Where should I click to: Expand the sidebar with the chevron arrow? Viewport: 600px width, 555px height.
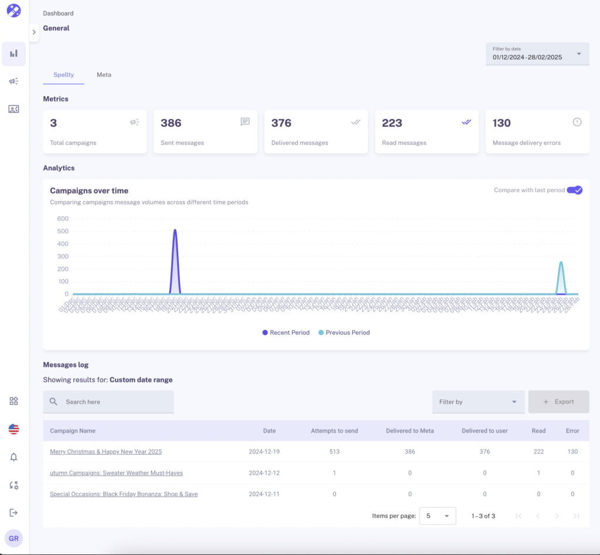pos(34,32)
